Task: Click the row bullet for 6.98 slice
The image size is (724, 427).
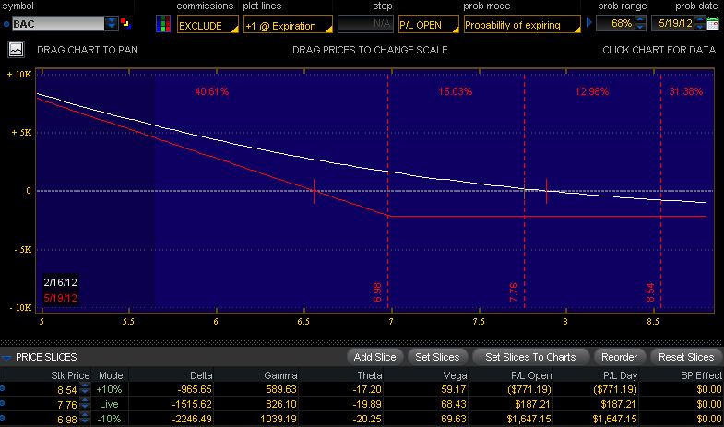Action: tap(3, 418)
